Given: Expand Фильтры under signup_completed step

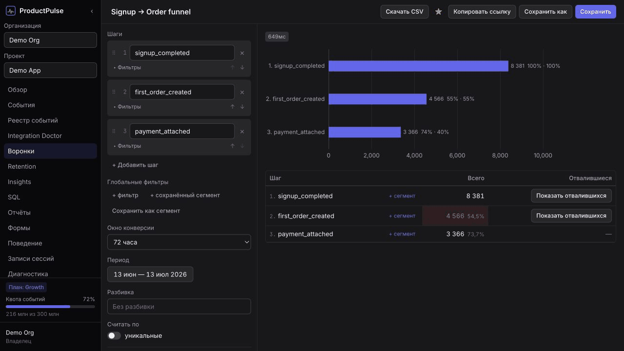Looking at the screenshot, I should tap(127, 67).
